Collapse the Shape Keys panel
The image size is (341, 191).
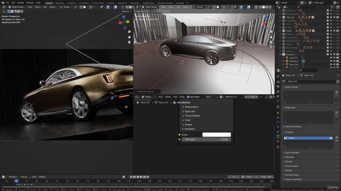pyautogui.click(x=290, y=107)
